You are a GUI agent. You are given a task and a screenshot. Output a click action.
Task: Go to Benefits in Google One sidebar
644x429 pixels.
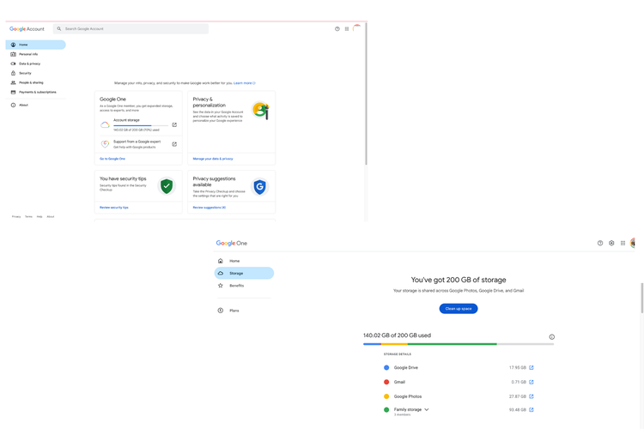point(236,286)
